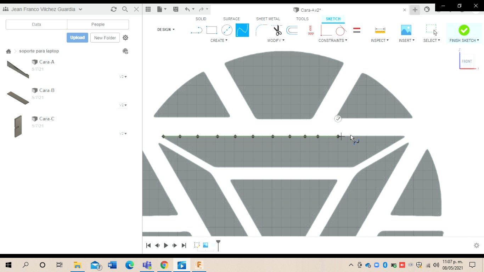
Task: Switch to the Data tab
Action: [x=36, y=24]
